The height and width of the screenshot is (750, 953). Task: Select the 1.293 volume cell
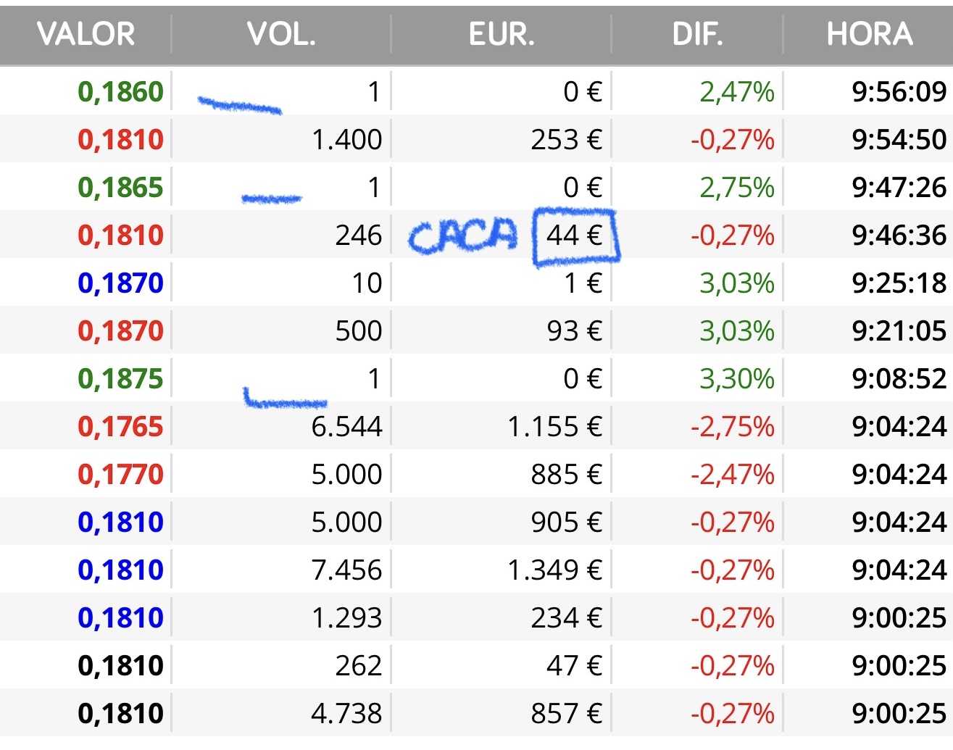pos(346,618)
